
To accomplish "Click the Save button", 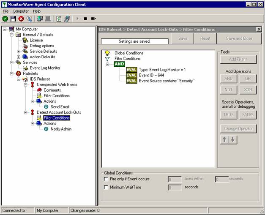I will click(183, 38).
